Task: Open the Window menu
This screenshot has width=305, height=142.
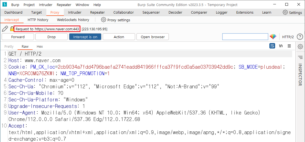Action: point(82,5)
